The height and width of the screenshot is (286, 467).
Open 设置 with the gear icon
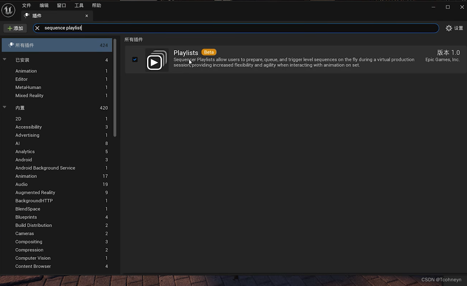click(x=454, y=28)
